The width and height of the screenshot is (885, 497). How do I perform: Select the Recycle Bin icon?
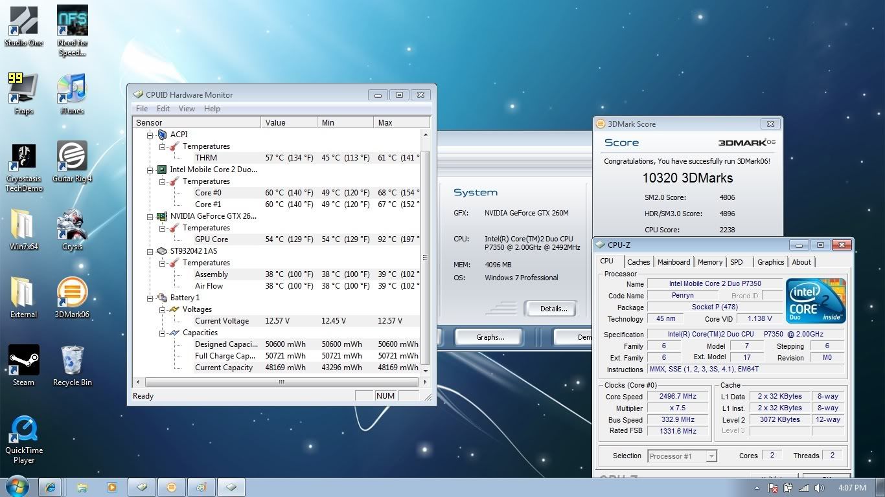[72, 366]
